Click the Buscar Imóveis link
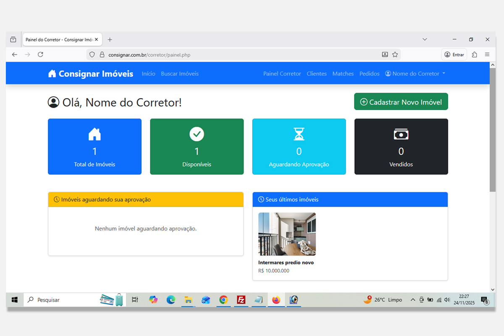 tap(180, 74)
